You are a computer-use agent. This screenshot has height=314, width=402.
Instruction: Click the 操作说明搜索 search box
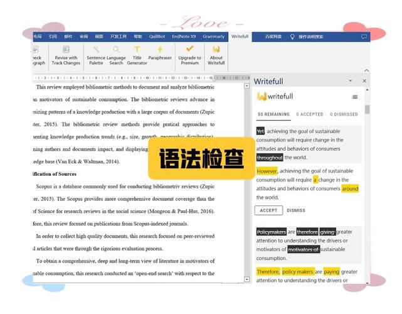[x=310, y=36]
